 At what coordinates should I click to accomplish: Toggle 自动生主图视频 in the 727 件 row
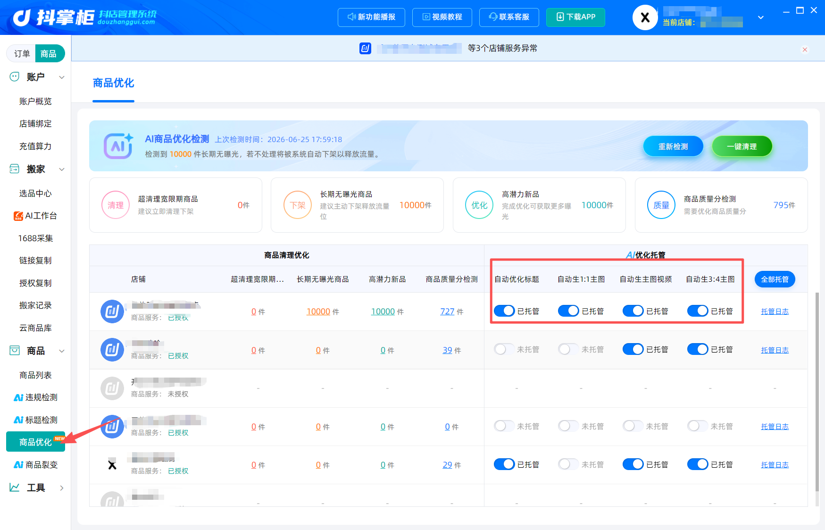[x=633, y=311]
